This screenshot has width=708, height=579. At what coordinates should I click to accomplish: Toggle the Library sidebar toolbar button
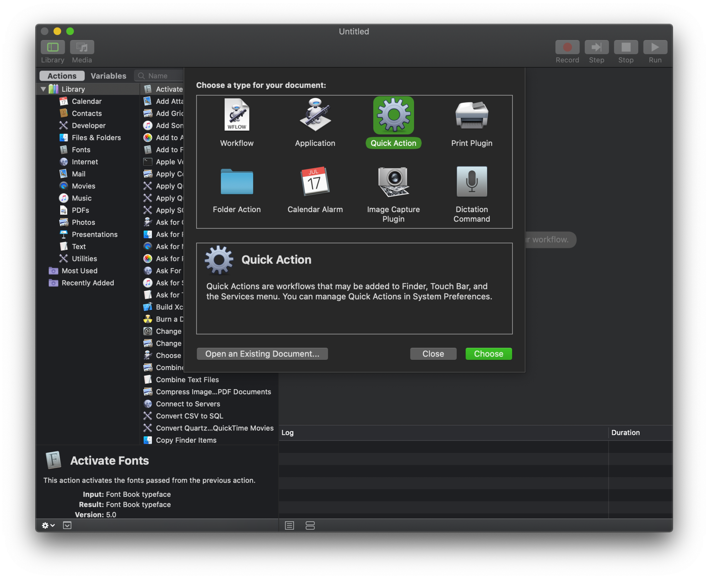click(x=53, y=47)
